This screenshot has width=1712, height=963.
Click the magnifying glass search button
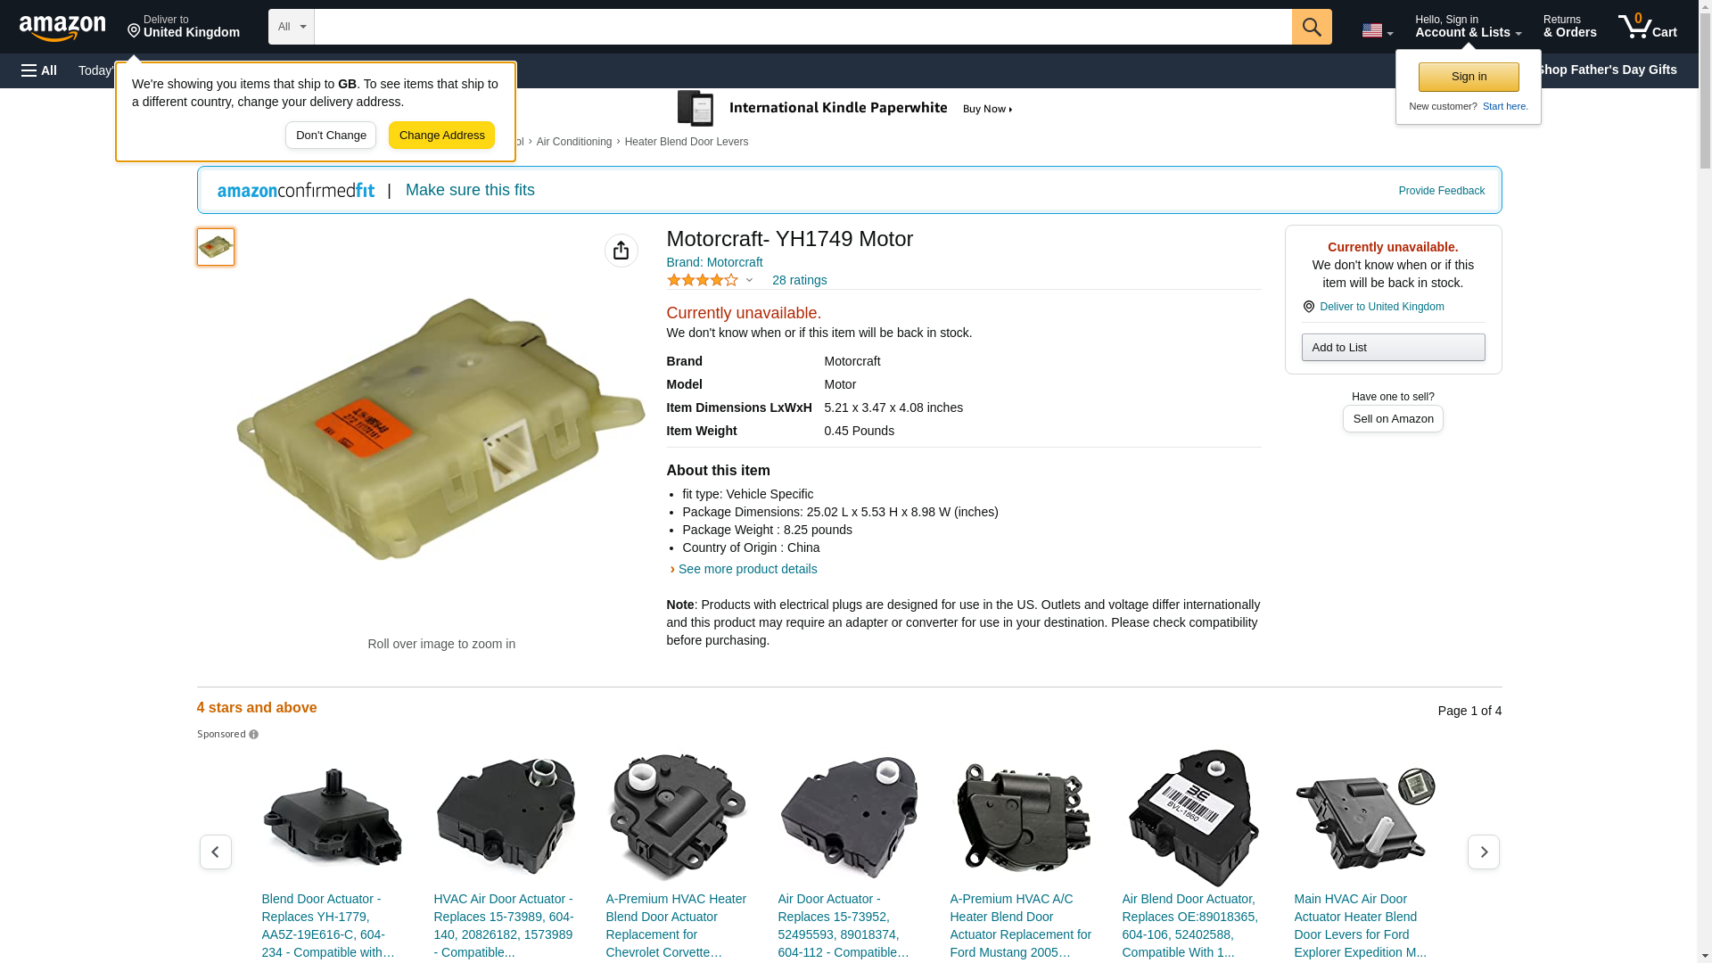(1311, 27)
